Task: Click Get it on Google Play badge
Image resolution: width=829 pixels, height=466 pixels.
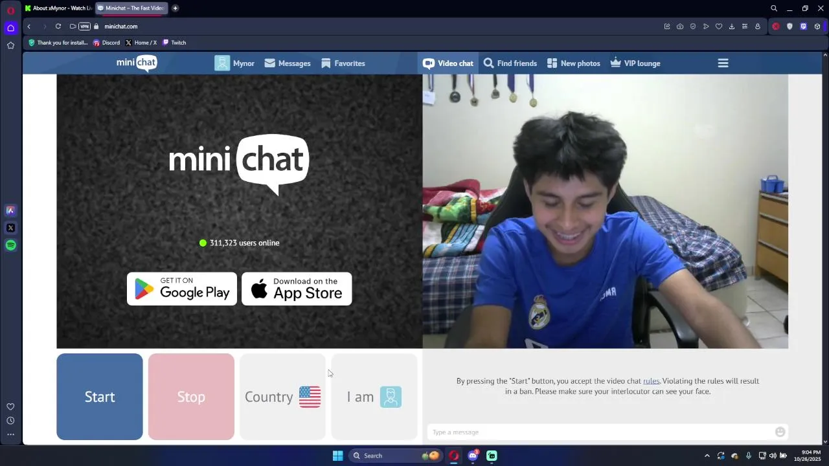Action: pyautogui.click(x=182, y=289)
